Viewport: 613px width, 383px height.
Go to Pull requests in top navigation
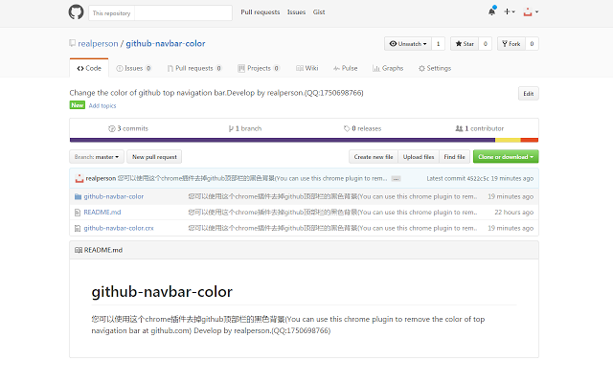[260, 12]
